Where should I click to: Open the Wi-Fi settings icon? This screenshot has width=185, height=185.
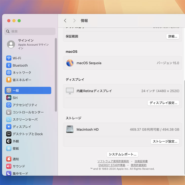click(x=9, y=58)
